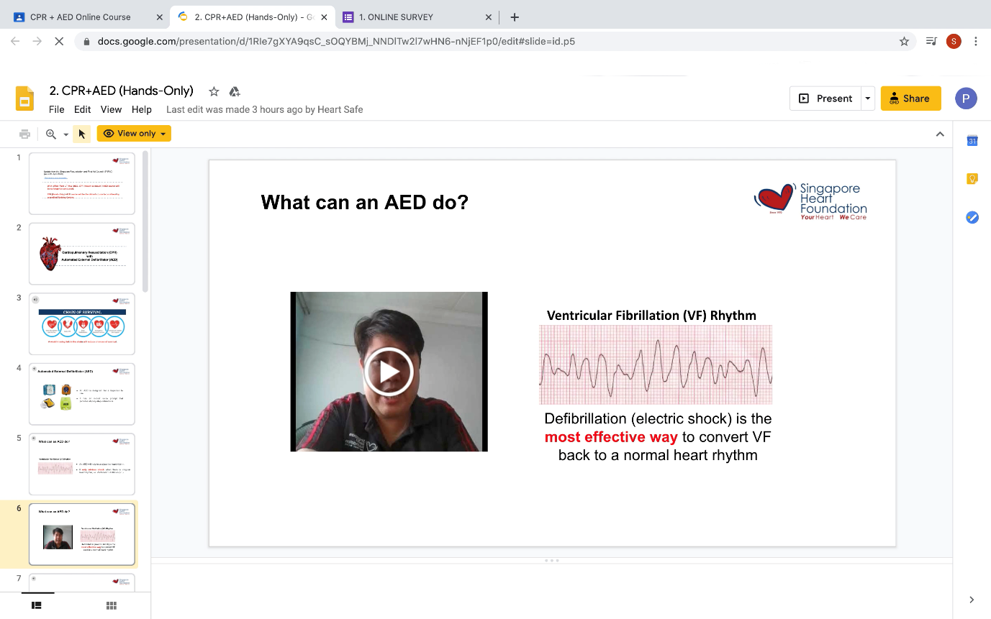Switch to grid view of slides
The width and height of the screenshot is (991, 619).
pyautogui.click(x=112, y=605)
